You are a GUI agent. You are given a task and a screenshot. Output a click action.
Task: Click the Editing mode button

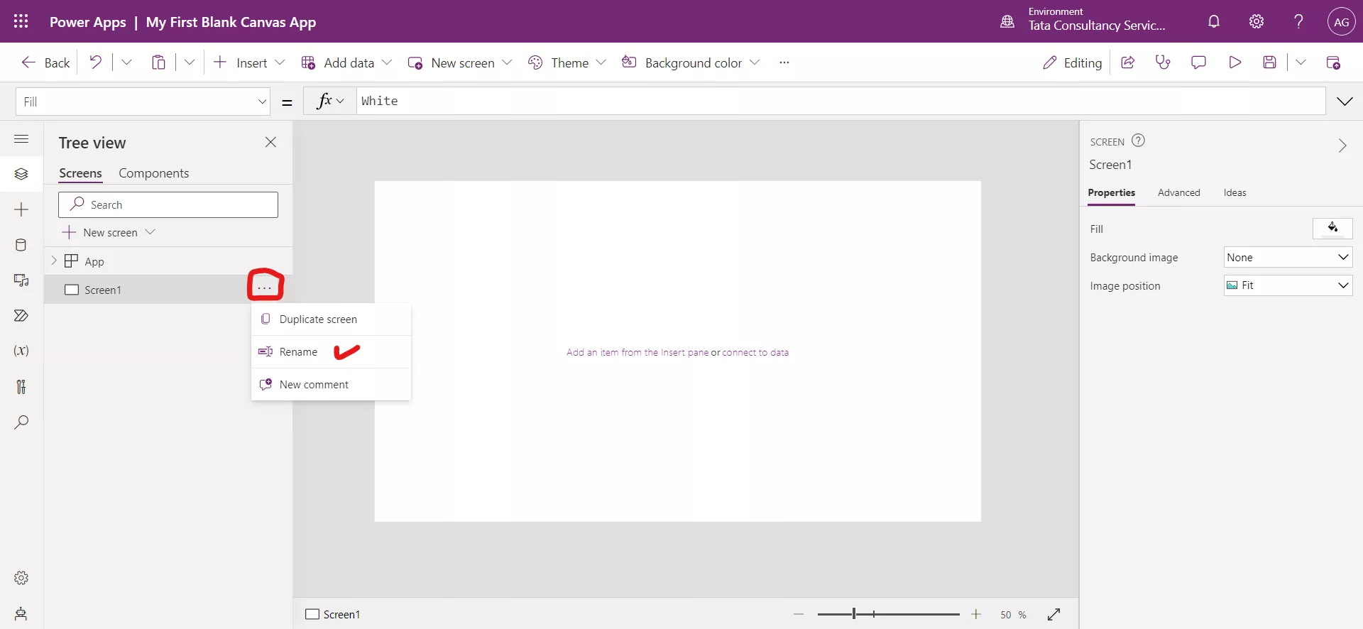point(1072,62)
